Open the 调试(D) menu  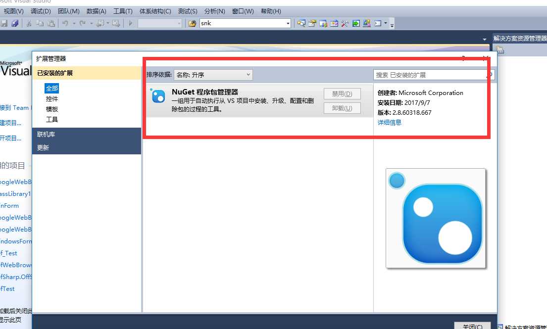click(x=41, y=11)
